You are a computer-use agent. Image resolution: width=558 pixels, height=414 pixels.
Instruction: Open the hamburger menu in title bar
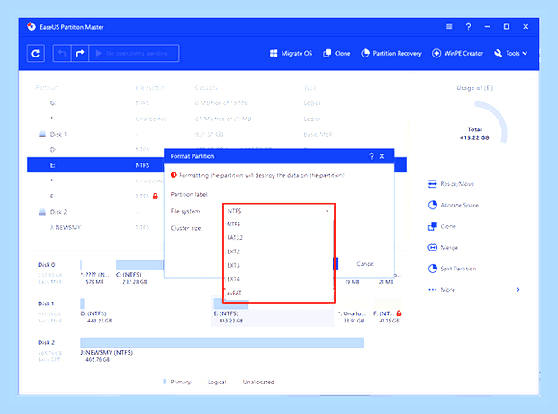[449, 27]
